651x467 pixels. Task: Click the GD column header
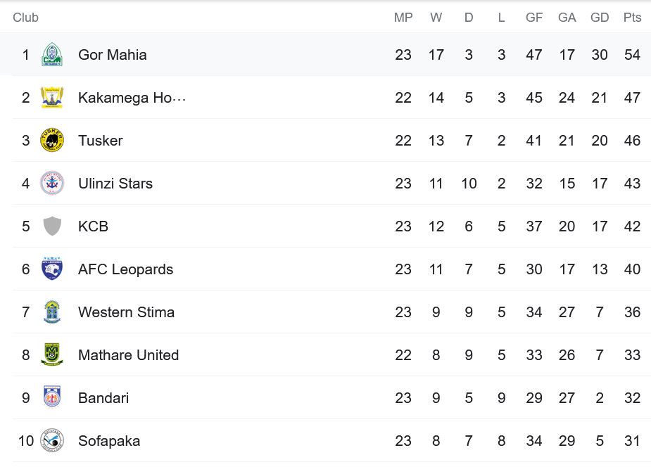click(x=600, y=18)
